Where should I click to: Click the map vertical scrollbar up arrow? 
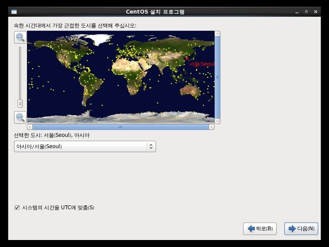tap(217, 33)
